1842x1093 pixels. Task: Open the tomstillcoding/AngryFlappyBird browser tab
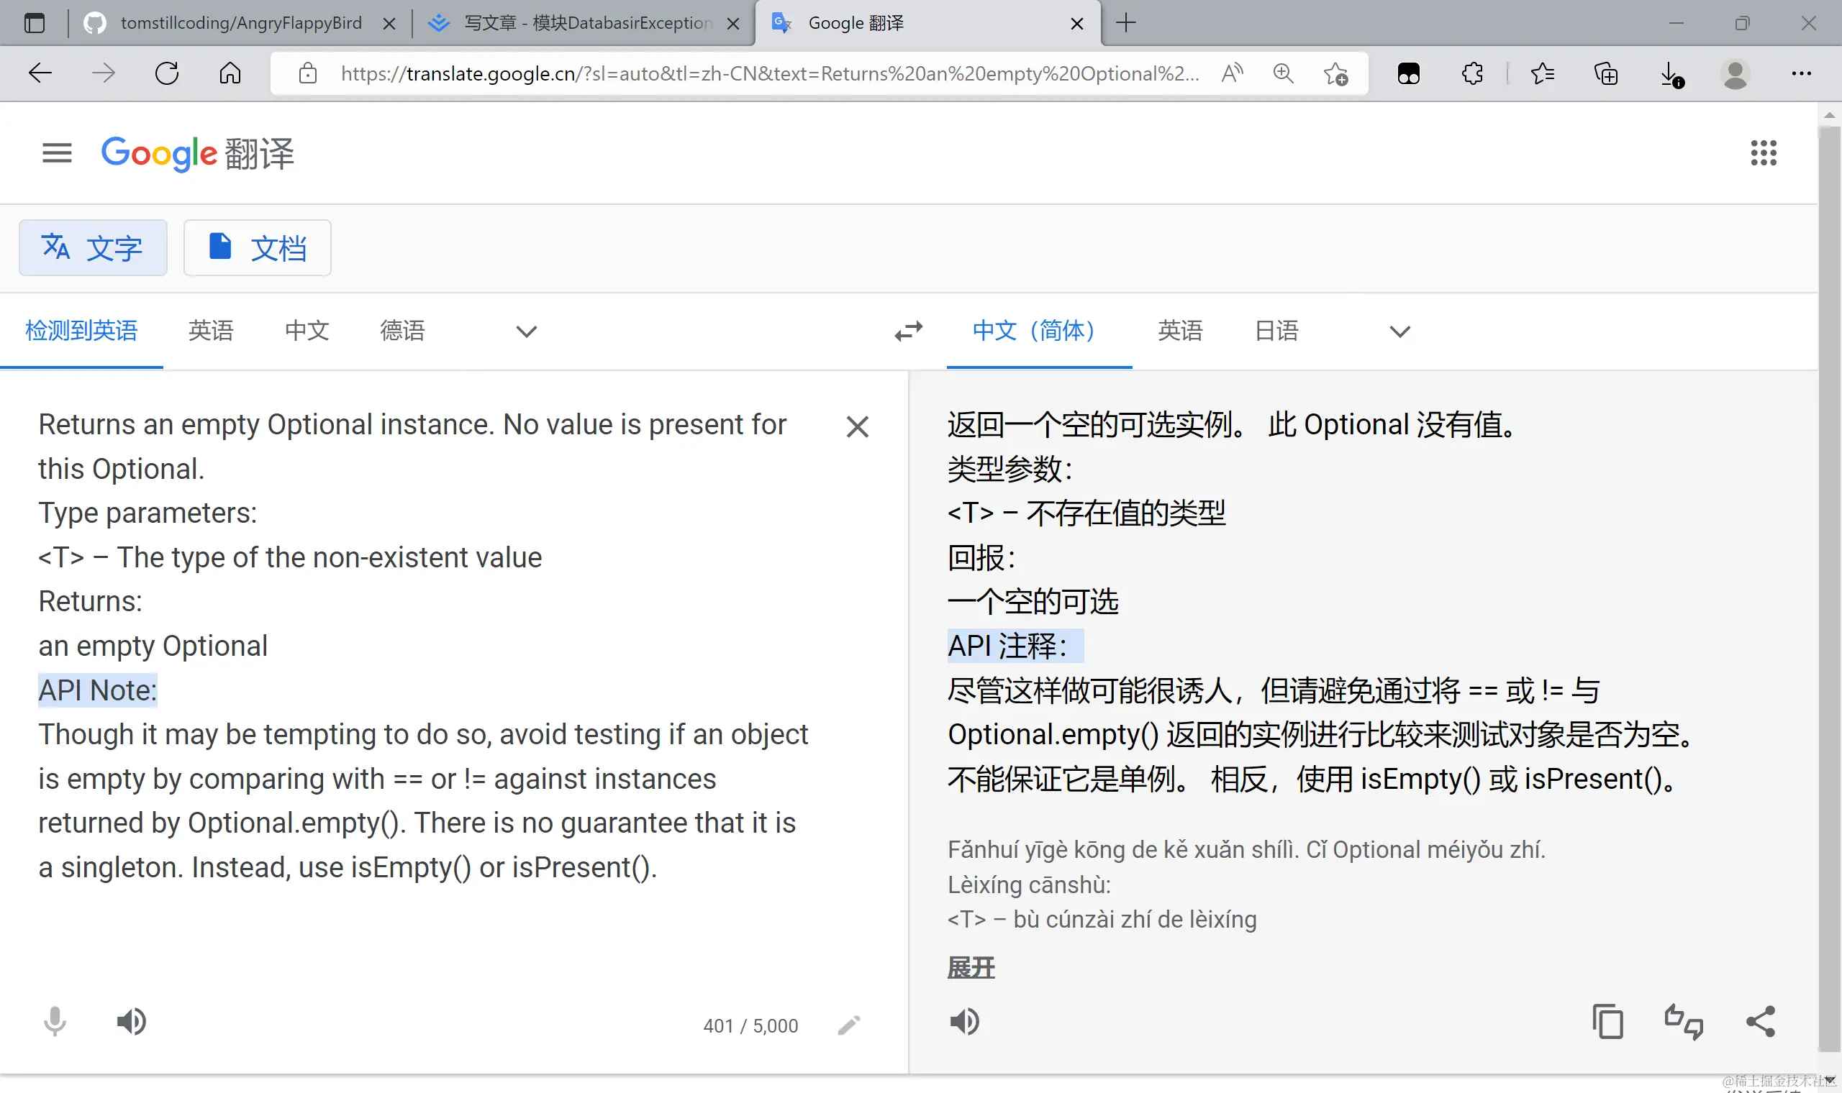(240, 23)
